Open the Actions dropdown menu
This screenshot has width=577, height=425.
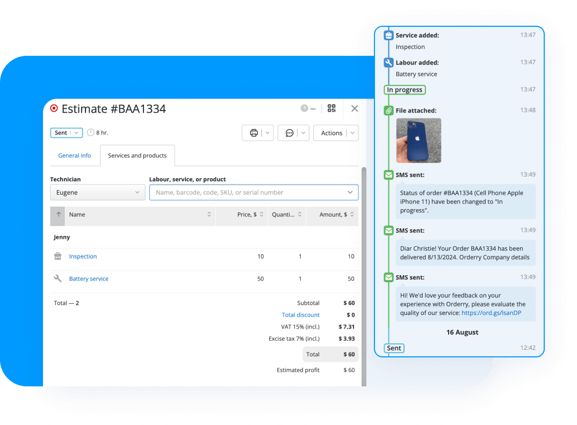point(336,133)
